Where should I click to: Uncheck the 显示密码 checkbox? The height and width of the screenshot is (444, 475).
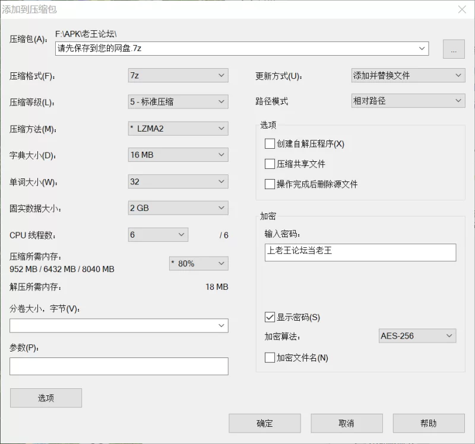pos(270,317)
